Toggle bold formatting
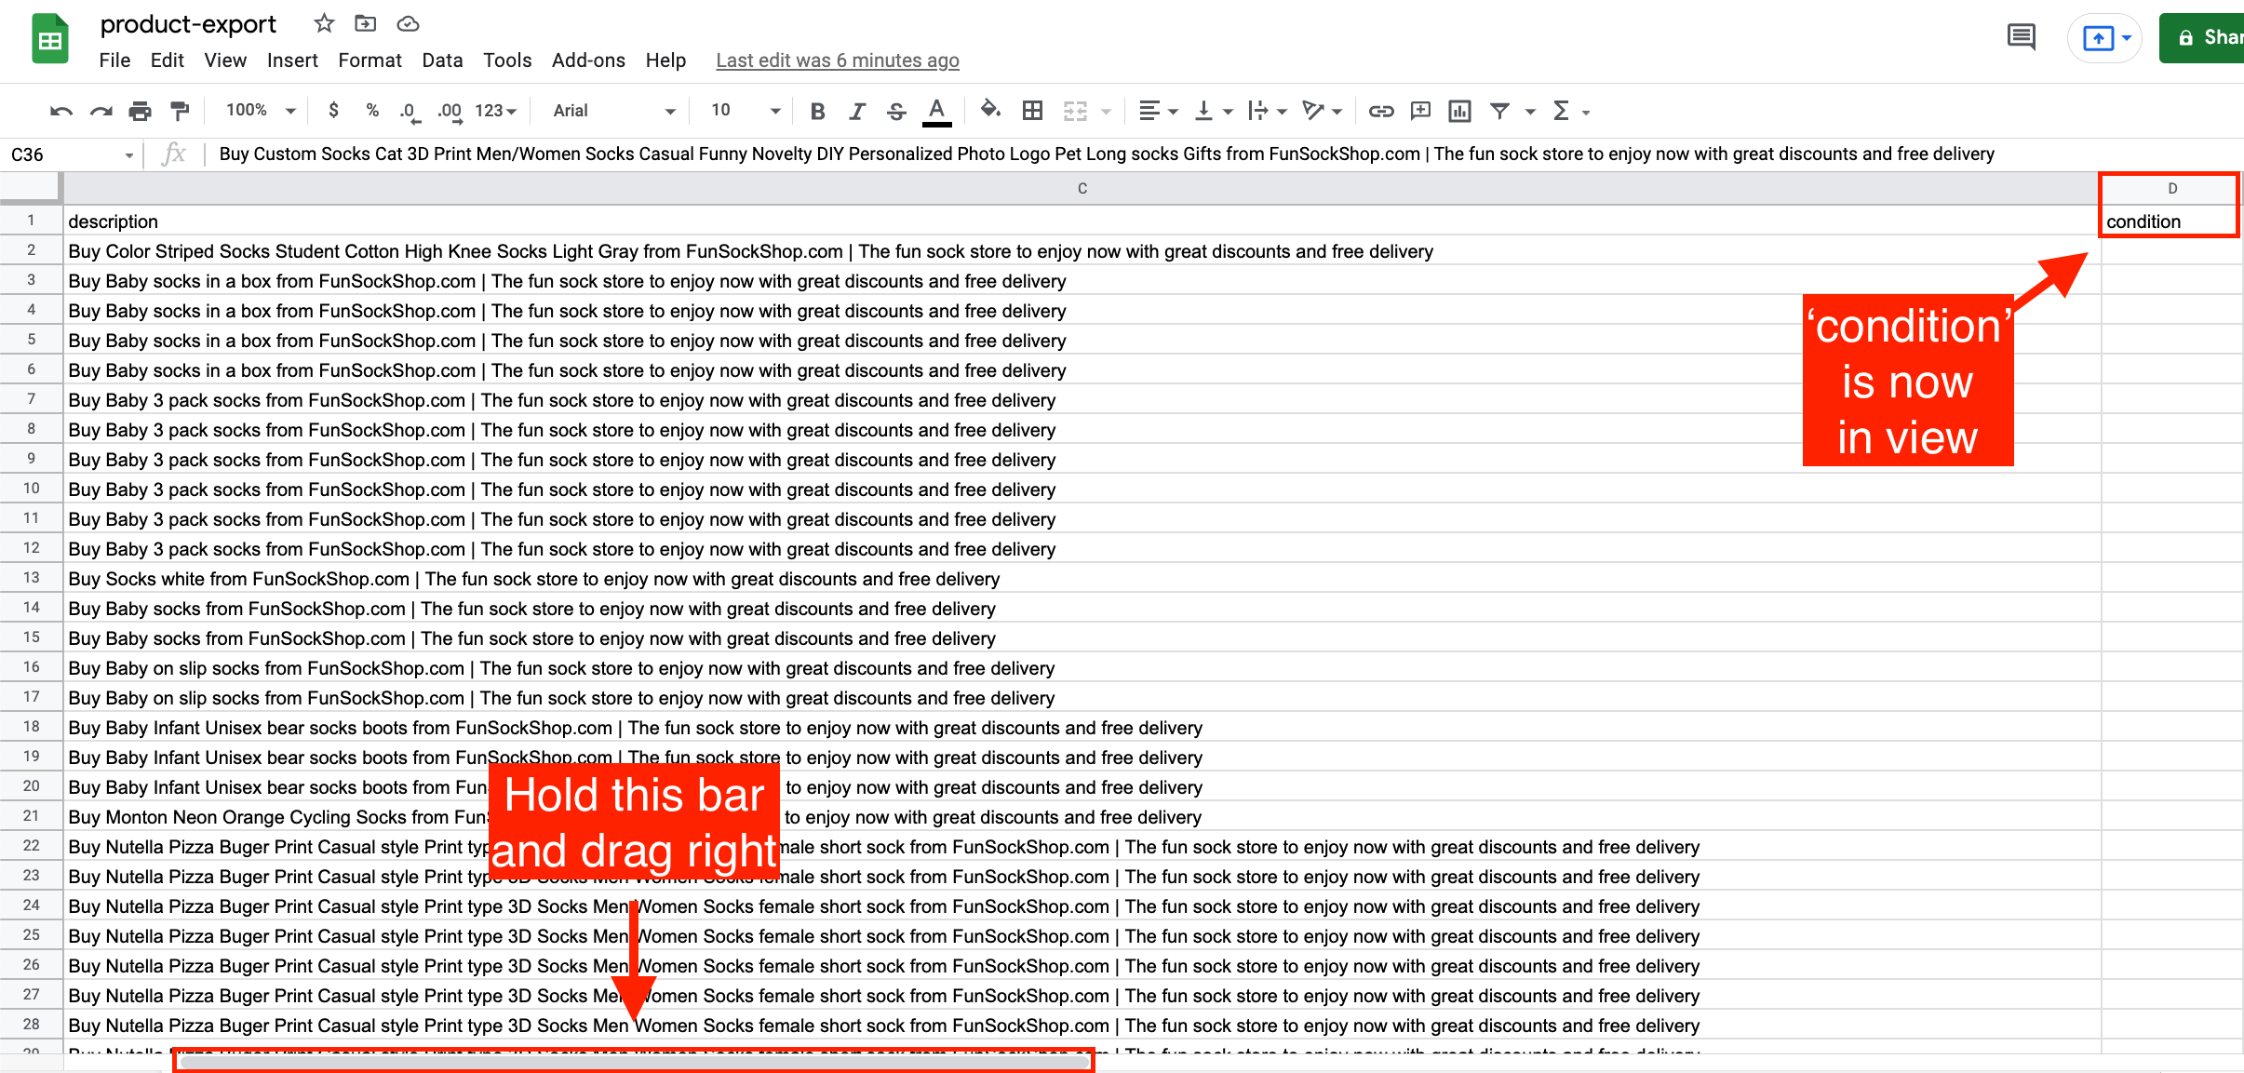Viewport: 2244px width, 1073px height. tap(817, 111)
